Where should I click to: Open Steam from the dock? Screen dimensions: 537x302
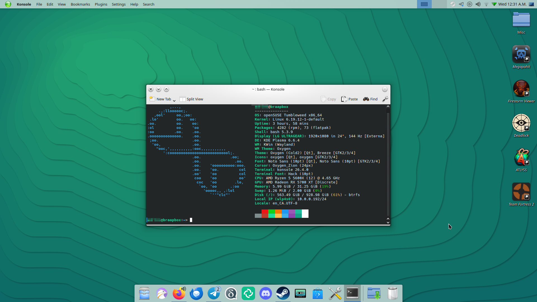coord(283,293)
